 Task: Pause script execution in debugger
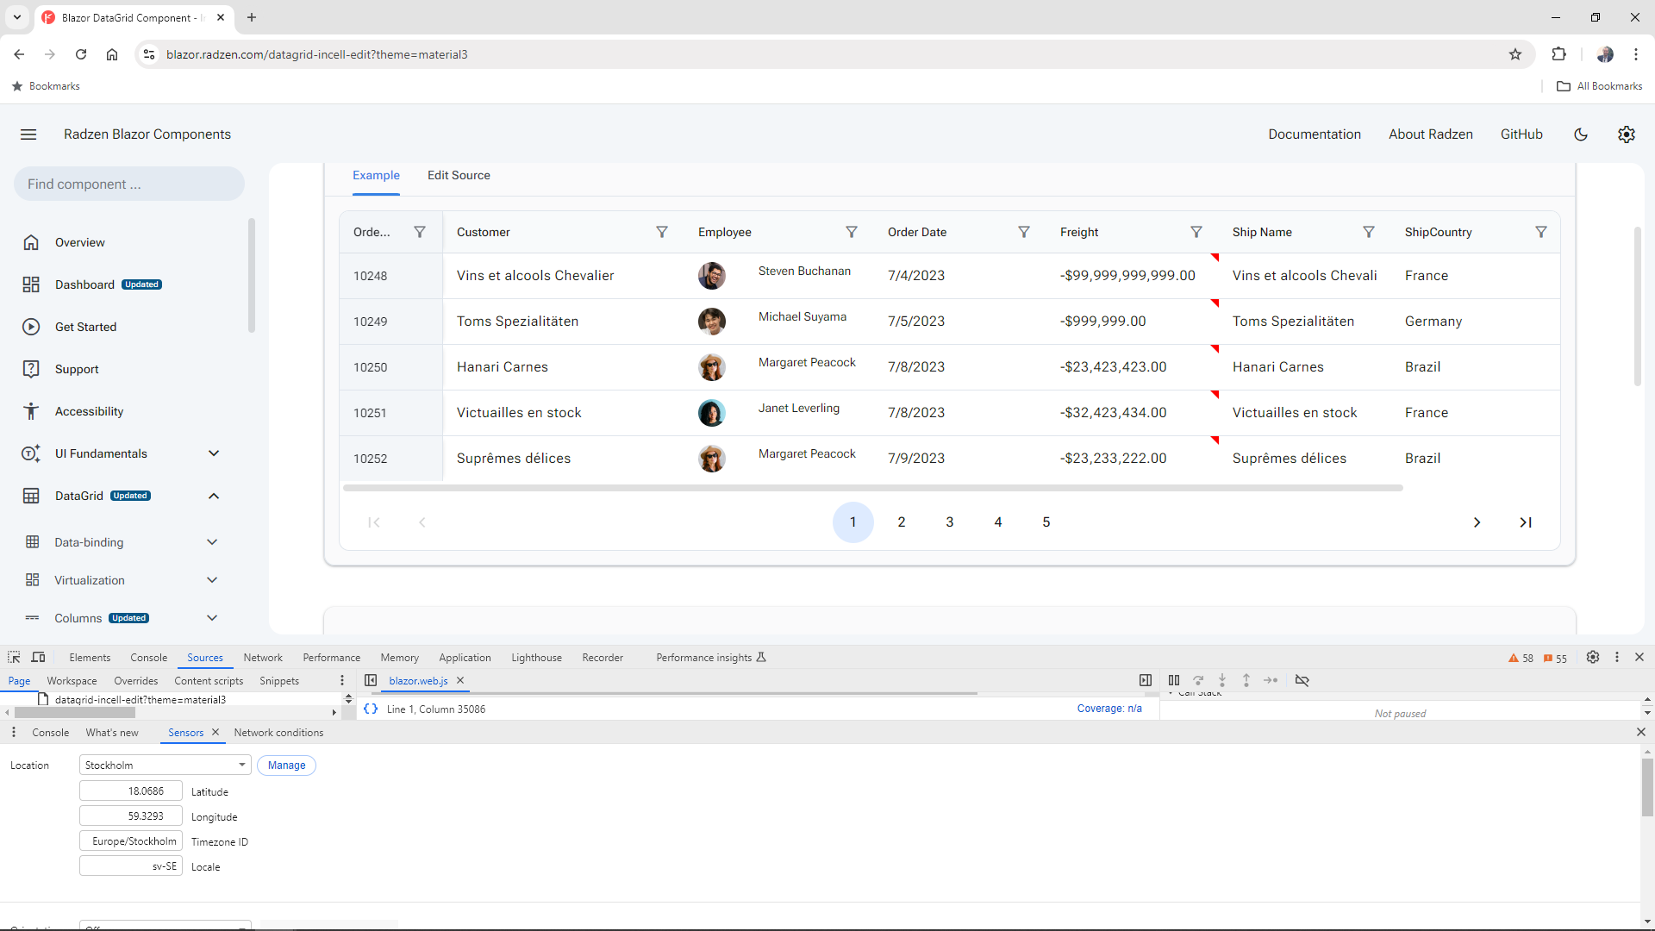point(1174,681)
